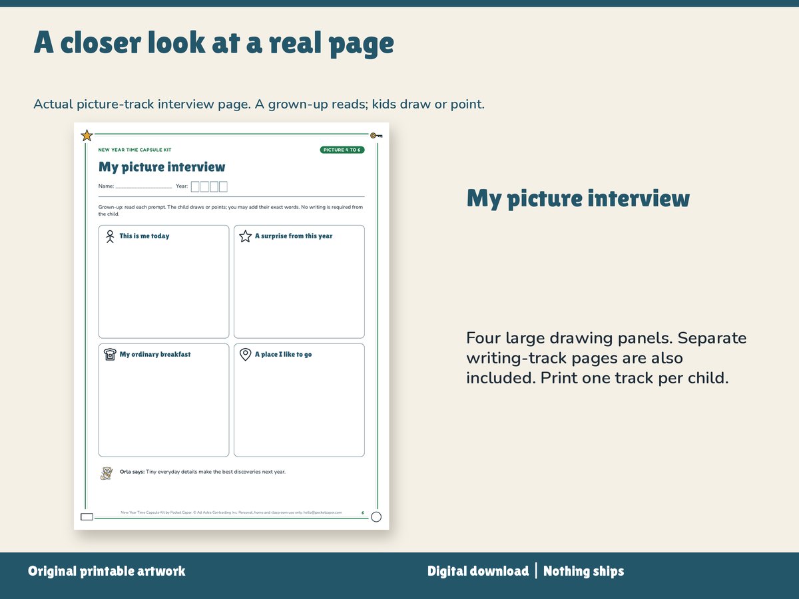Click the Orla says tip text
The image size is (799, 599).
[202, 472]
